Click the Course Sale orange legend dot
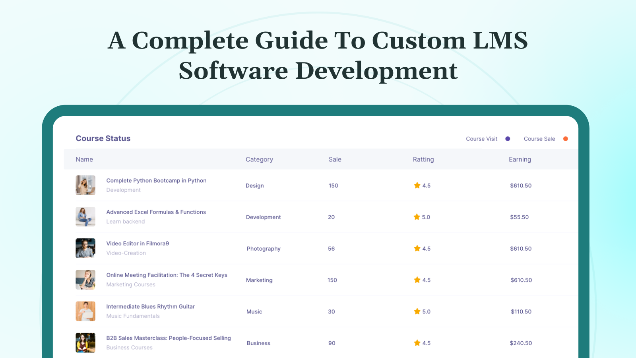Screen dimensions: 636x358 [x=566, y=139]
